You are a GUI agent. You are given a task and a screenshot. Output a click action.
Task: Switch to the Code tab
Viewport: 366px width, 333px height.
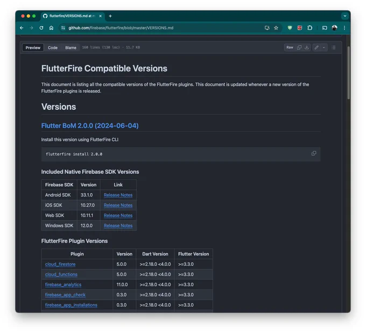53,47
